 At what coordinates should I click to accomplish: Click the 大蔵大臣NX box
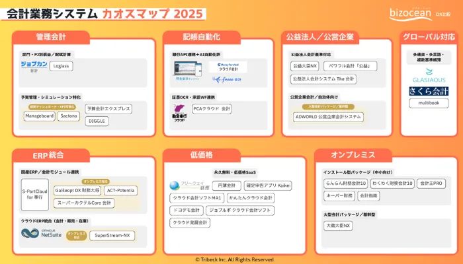coord(338,226)
